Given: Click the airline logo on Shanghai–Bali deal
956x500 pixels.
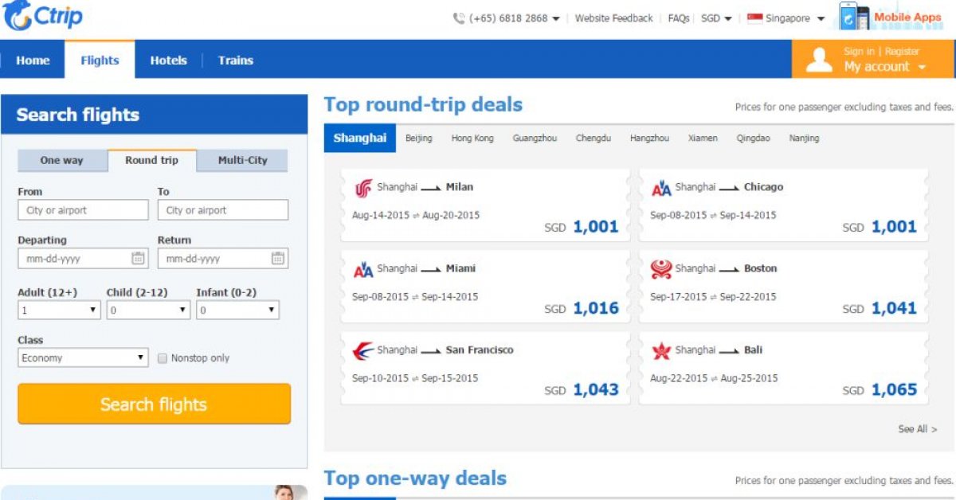Looking at the screenshot, I should click(663, 350).
